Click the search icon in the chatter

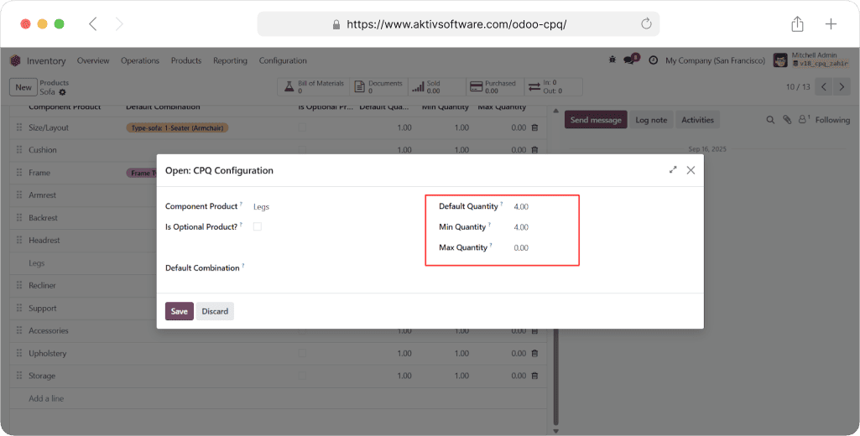click(770, 120)
